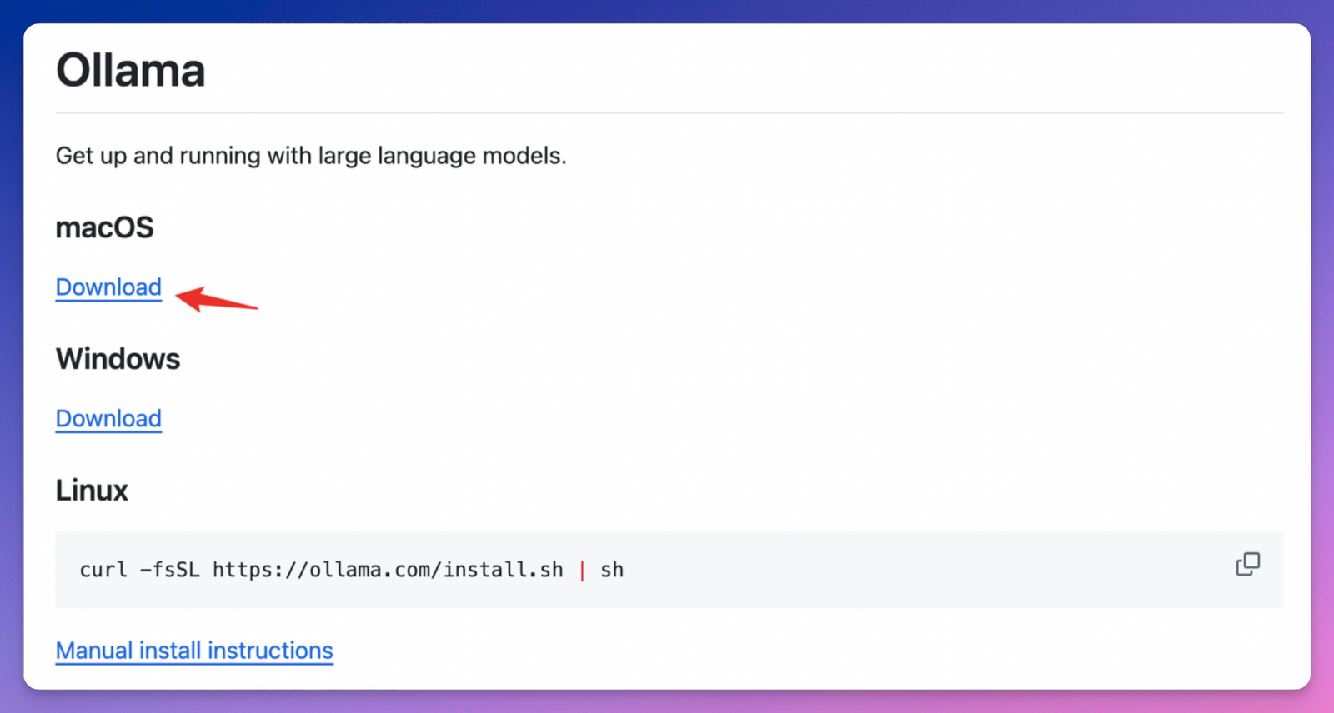Click the Ollama page title
This screenshot has height=713, width=1334.
click(x=130, y=71)
